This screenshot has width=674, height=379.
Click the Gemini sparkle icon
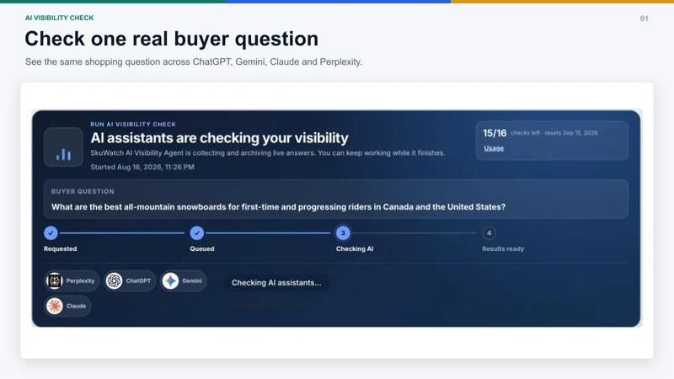(x=170, y=281)
